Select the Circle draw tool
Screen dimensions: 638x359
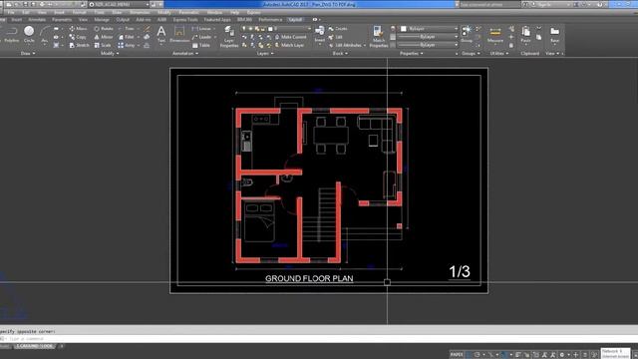tap(29, 34)
